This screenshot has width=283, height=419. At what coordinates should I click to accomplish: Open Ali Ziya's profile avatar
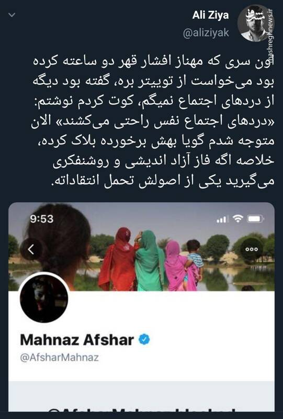point(252,23)
